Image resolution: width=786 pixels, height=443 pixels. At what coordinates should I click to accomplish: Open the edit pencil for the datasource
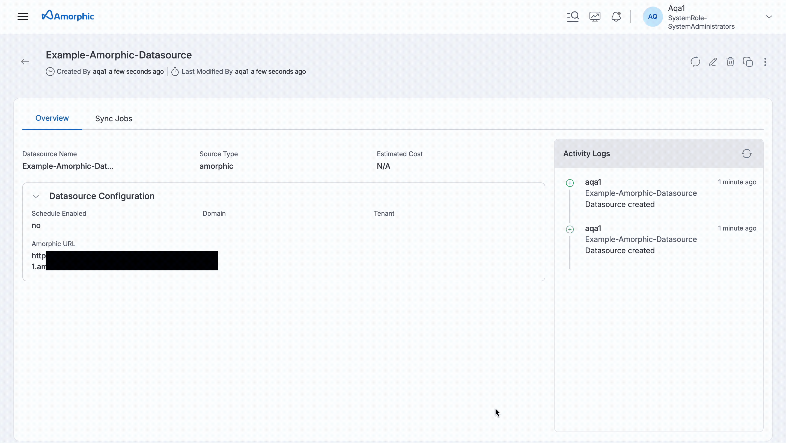[713, 62]
